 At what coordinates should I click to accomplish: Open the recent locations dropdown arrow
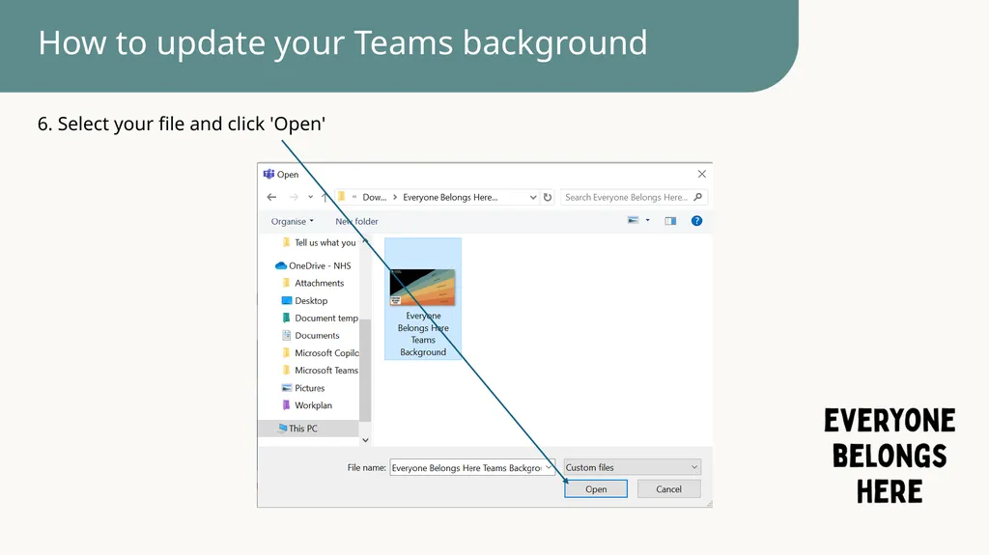310,198
